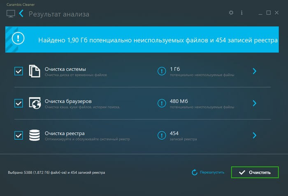Click 'Оптимизируйте и обслуживайте системный реестр' text
The width and height of the screenshot is (288, 196).
[87, 139]
